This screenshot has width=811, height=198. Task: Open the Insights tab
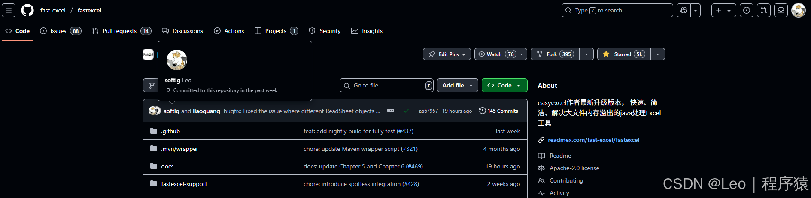coord(367,31)
